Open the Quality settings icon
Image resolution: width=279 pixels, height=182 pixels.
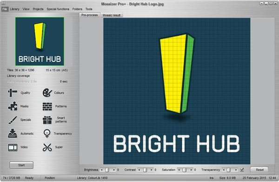[13, 92]
